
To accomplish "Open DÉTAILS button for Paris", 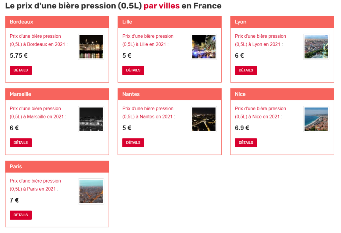I will (21, 215).
